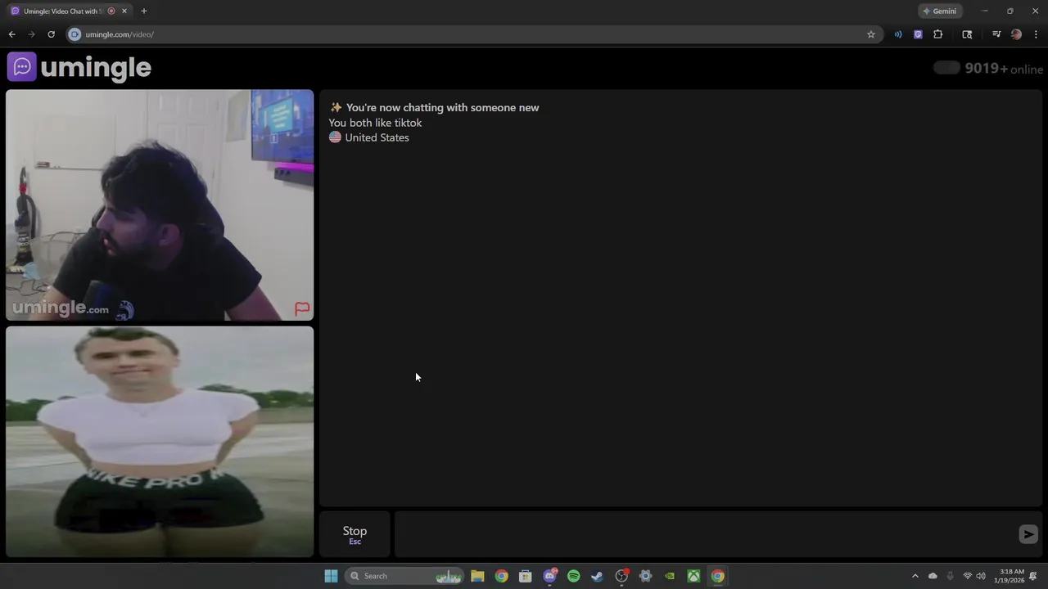1048x589 pixels.
Task: Open the blue sound waves extension icon
Action: tap(898, 34)
